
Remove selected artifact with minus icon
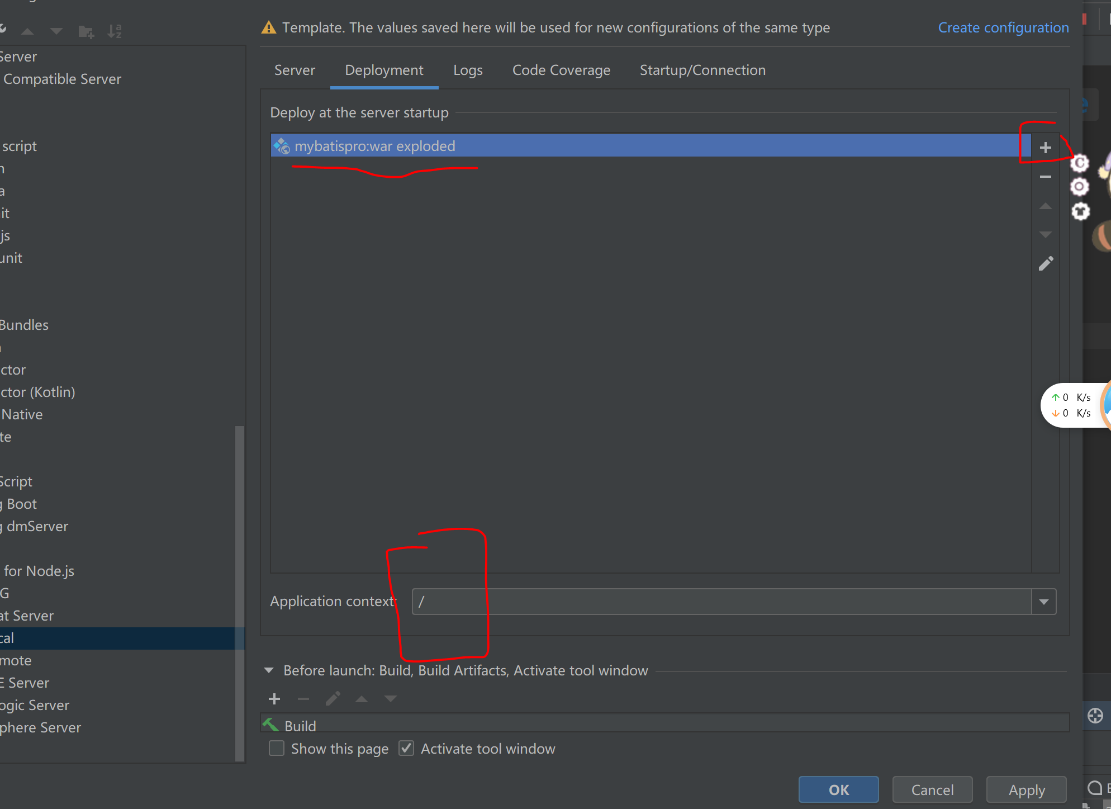click(1045, 177)
